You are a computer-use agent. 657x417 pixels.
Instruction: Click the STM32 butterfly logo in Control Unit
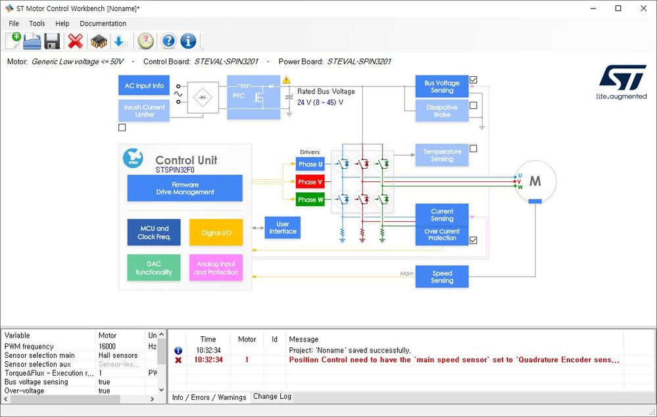click(x=133, y=158)
